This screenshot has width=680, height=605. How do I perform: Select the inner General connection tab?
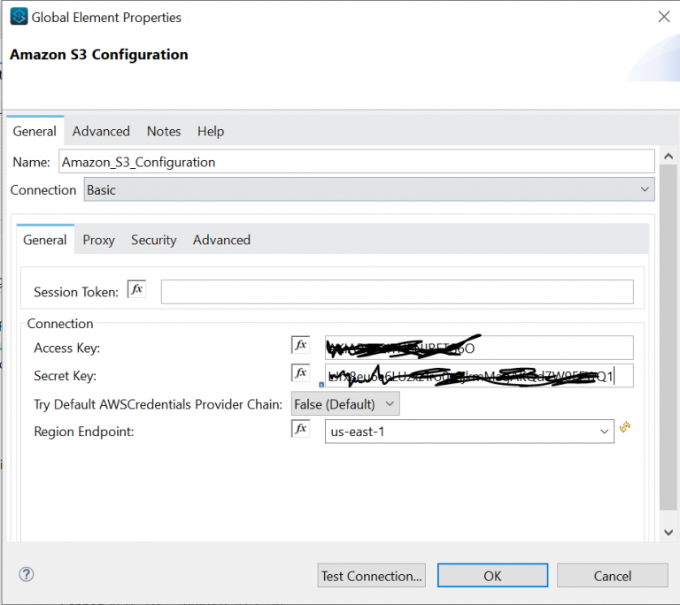[45, 239]
